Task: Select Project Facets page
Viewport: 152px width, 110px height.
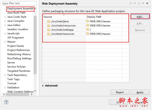Action: click(16, 46)
